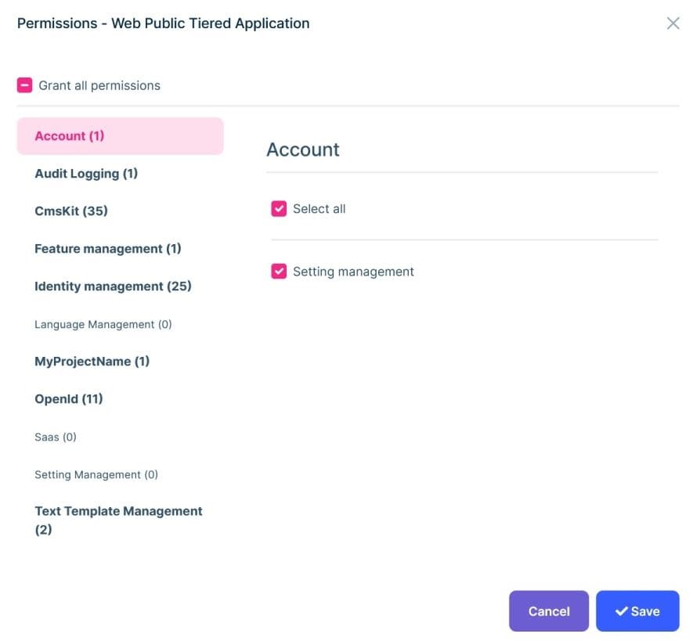Click the checkmark icon inside the Save button
The width and height of the screenshot is (693, 641).
pyautogui.click(x=621, y=611)
